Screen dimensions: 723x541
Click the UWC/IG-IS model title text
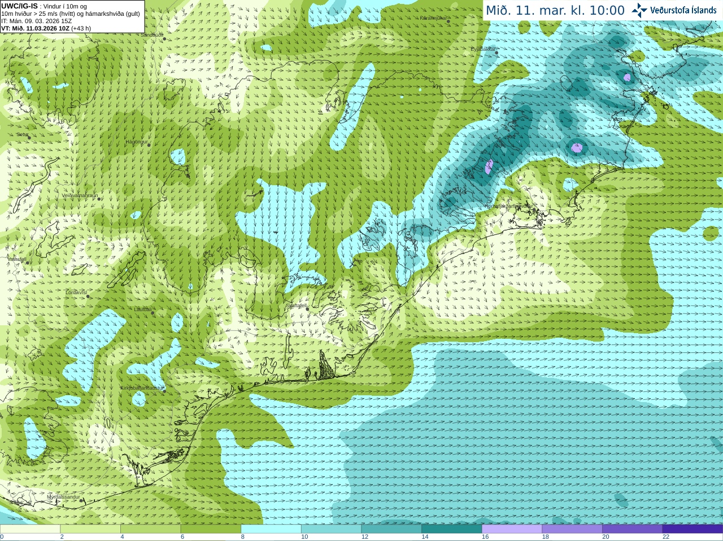pos(19,6)
